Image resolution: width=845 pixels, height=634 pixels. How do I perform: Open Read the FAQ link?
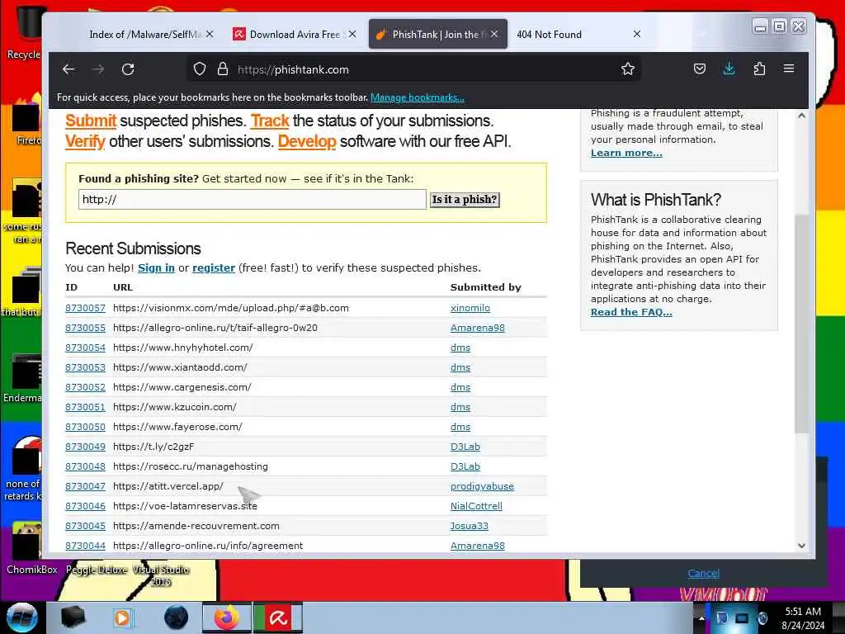pyautogui.click(x=631, y=312)
